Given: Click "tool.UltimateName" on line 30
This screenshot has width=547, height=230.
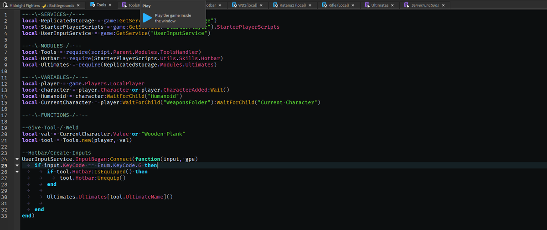Looking at the screenshot, I should (136, 197).
